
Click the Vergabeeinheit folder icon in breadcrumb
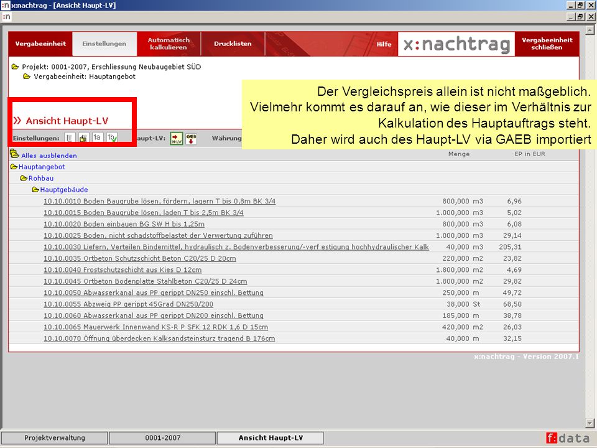point(27,77)
